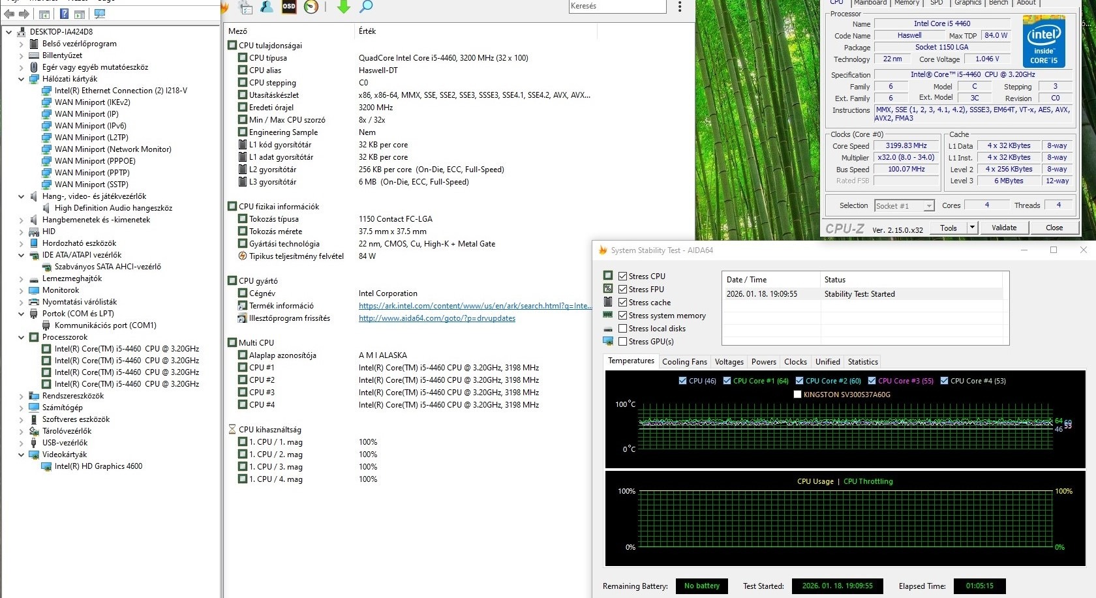Image resolution: width=1096 pixels, height=598 pixels.
Task: Open the CPU-Z Tools dropdown arrow
Action: tap(972, 228)
